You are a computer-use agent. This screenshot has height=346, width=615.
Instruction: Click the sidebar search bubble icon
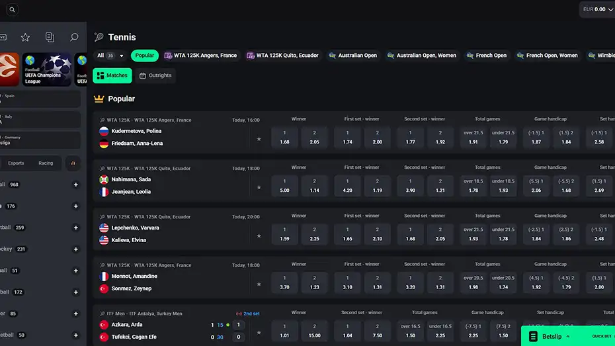point(74,38)
